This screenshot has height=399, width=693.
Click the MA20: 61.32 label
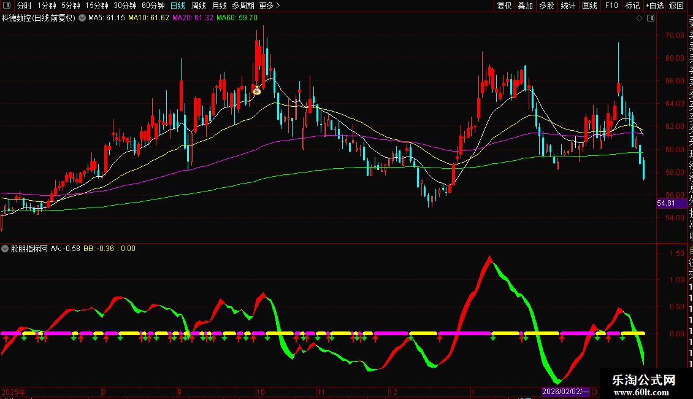pyautogui.click(x=193, y=18)
